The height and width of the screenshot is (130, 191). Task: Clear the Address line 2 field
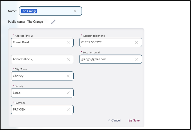click(x=68, y=59)
